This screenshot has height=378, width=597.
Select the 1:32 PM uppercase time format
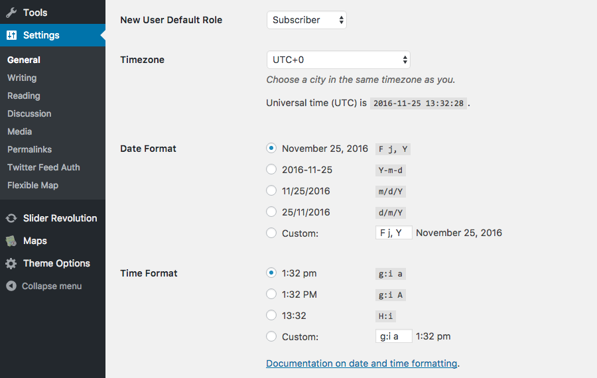tap(271, 294)
